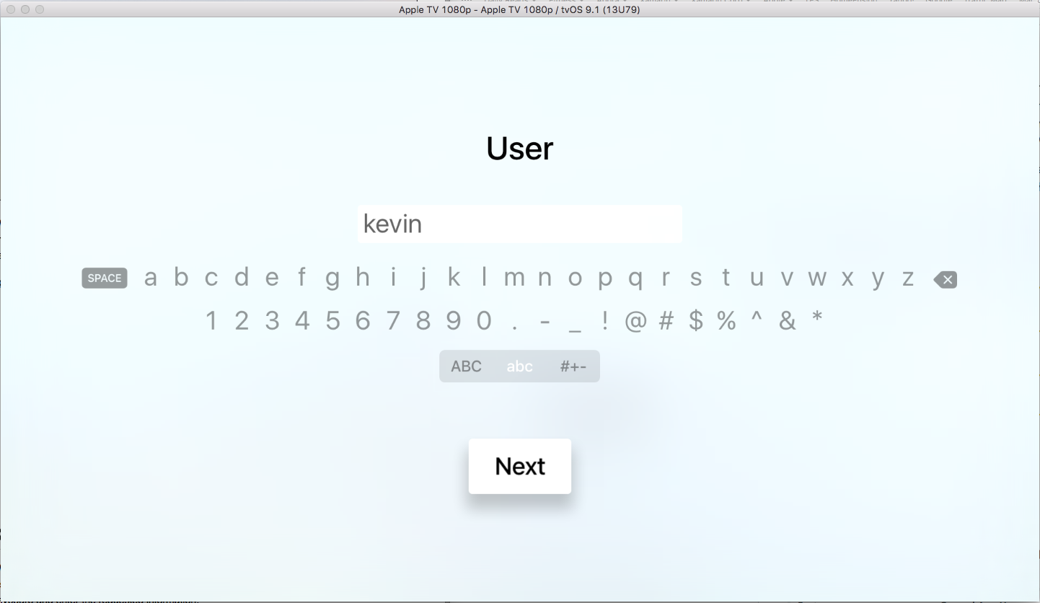Tap the underscore key
This screenshot has width=1040, height=603.
575,330
